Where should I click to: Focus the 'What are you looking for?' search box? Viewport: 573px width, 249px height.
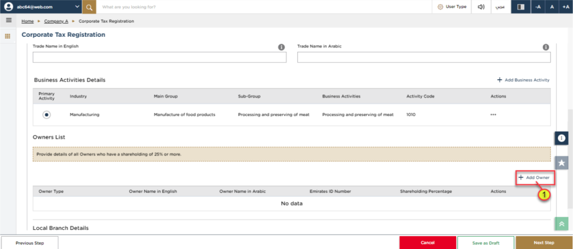[263, 7]
